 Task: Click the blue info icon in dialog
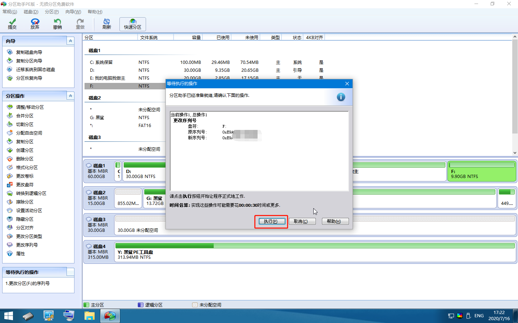click(341, 97)
